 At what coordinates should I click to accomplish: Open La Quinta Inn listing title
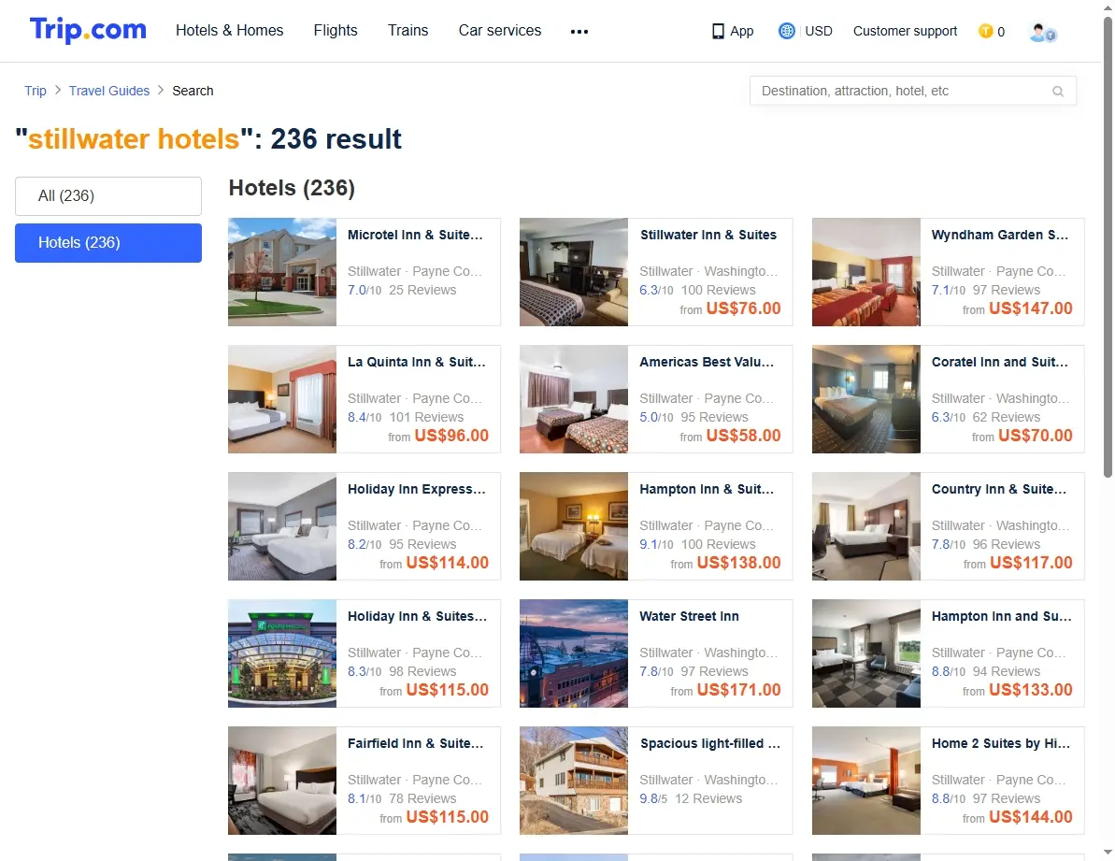pyautogui.click(x=417, y=362)
